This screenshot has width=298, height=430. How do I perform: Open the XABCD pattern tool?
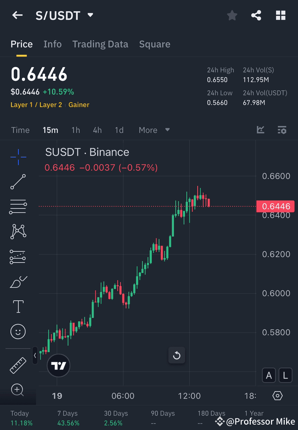[x=18, y=232]
